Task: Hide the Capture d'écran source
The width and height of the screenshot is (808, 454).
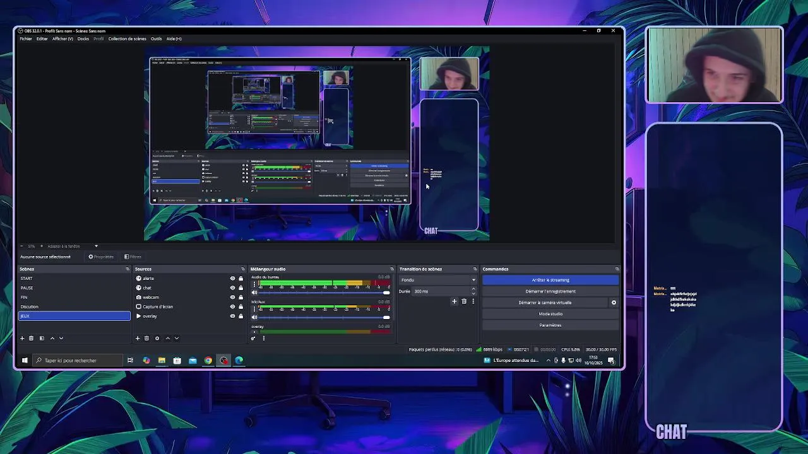Action: [x=232, y=307]
